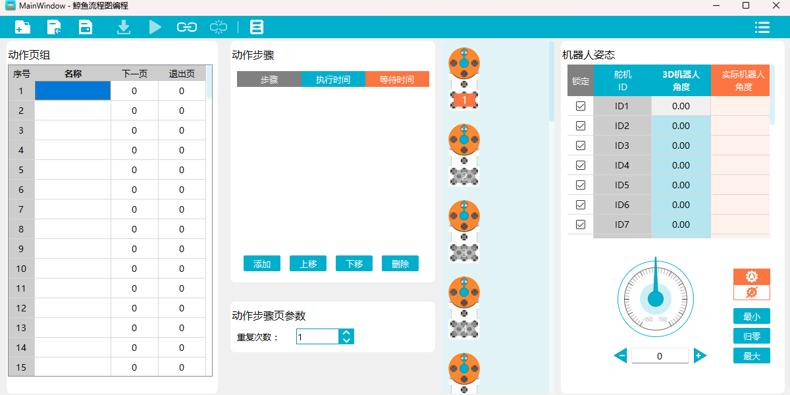The height and width of the screenshot is (395, 790).
Task: Uncheck the ID1 lock checkbox
Action: tap(580, 106)
